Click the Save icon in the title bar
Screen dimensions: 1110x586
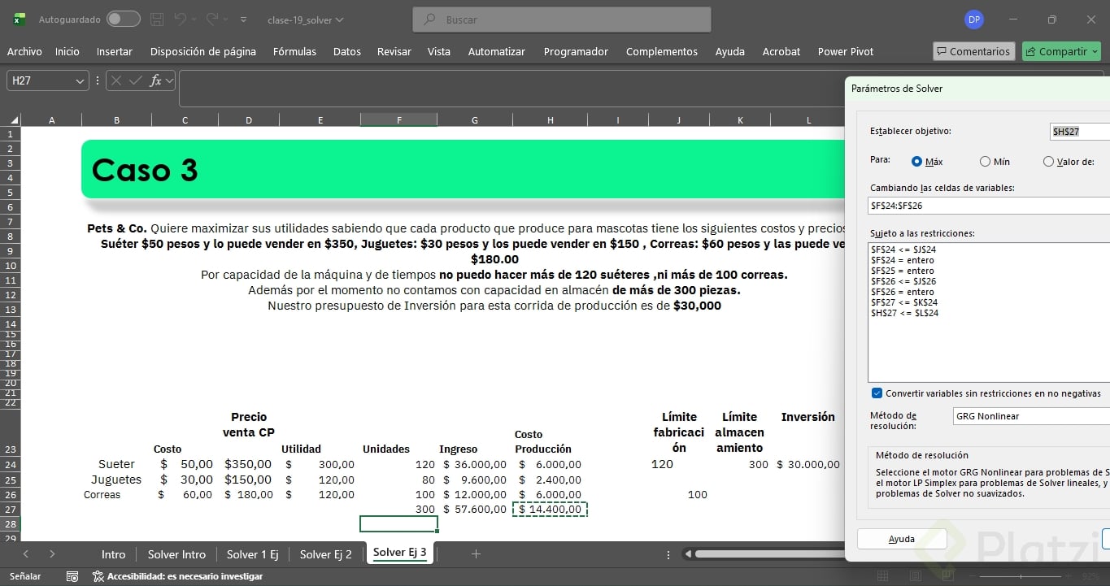(157, 19)
